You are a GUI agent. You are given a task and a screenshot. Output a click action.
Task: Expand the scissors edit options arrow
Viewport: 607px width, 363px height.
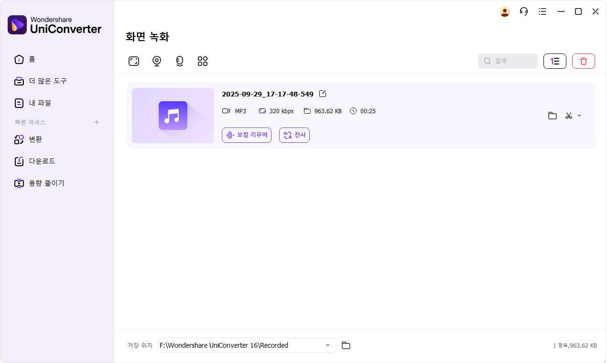coord(579,116)
